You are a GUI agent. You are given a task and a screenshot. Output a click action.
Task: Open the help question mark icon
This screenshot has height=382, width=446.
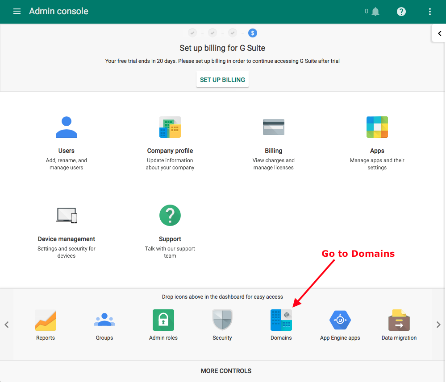click(x=401, y=12)
